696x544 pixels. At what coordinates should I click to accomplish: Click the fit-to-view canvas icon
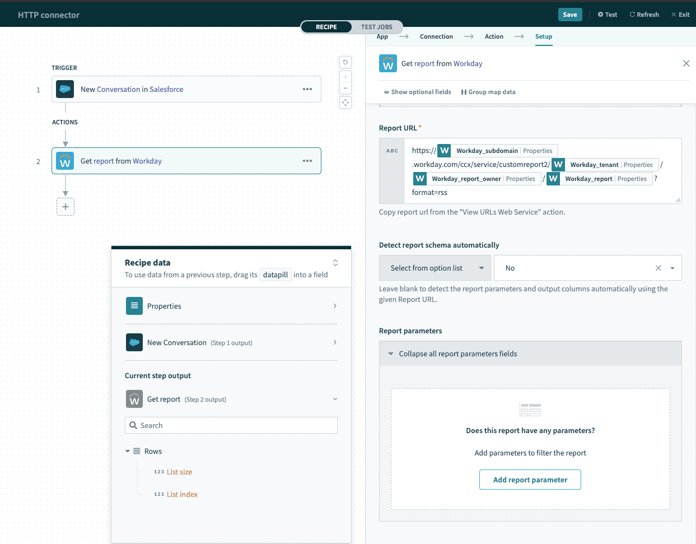(x=345, y=103)
